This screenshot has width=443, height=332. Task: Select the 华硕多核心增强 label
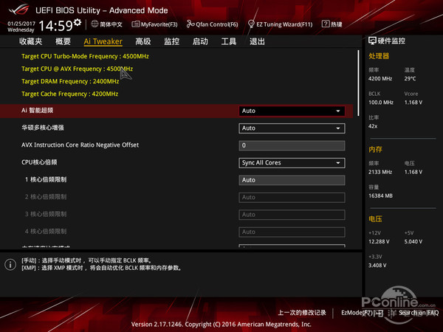tap(43, 128)
